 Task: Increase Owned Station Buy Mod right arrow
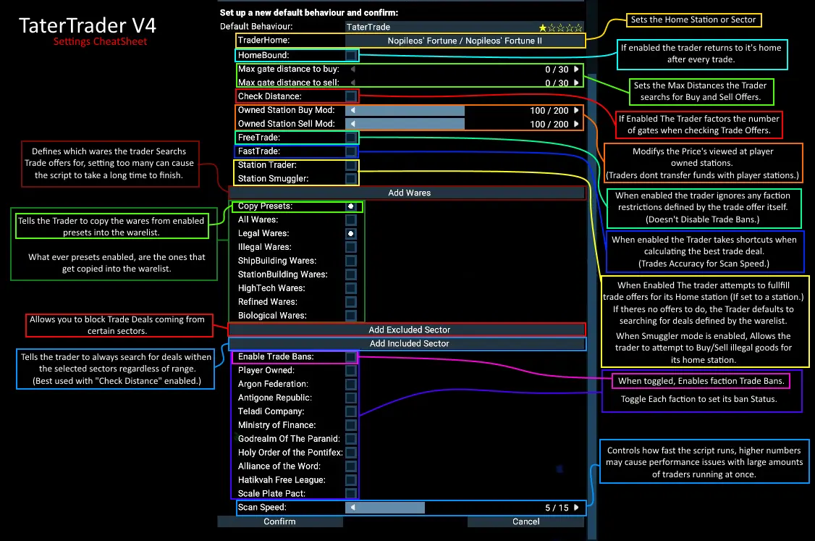click(x=576, y=110)
